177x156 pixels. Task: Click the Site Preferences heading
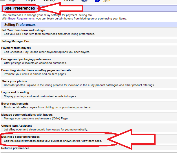point(19,8)
